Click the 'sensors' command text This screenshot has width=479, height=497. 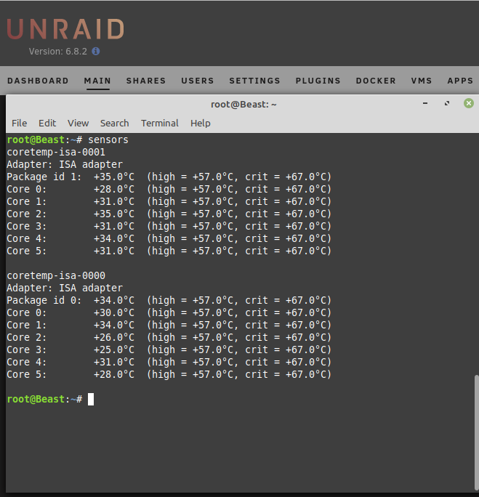point(108,140)
